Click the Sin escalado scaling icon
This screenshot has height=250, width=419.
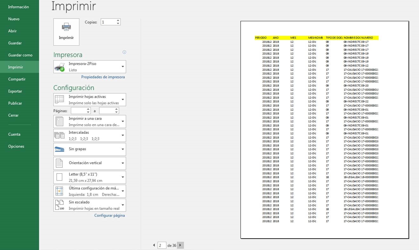click(59, 205)
